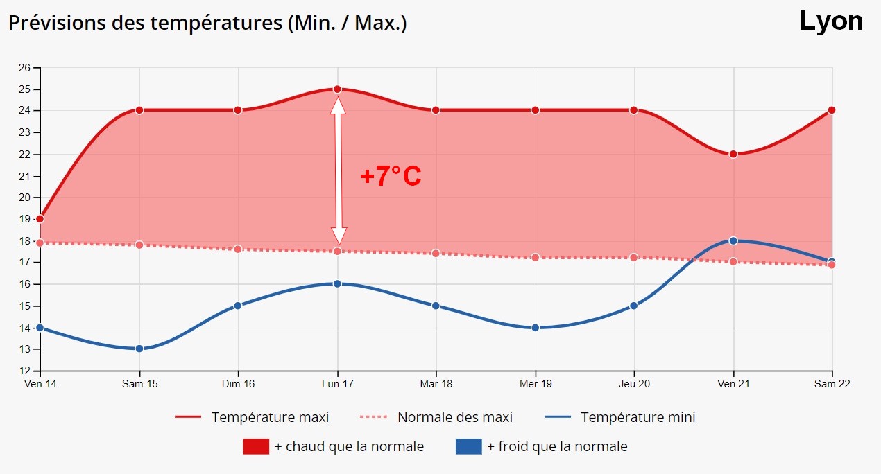
Task: Click the white double-headed arrow annotation
Action: [x=338, y=170]
